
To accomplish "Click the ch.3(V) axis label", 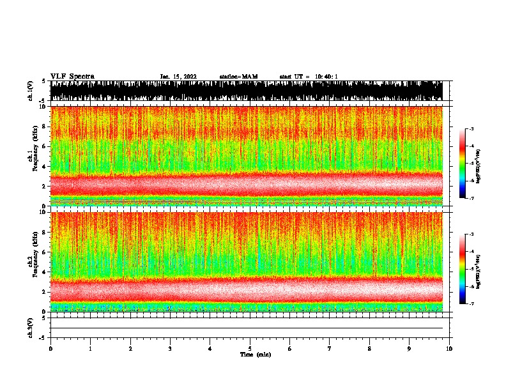I will click(x=31, y=328).
